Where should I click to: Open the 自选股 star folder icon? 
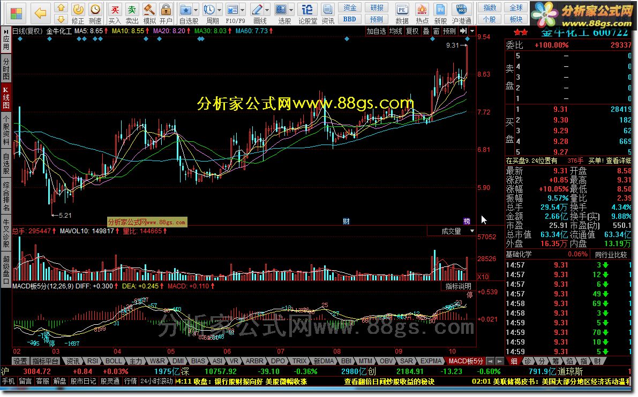pyautogui.click(x=186, y=9)
